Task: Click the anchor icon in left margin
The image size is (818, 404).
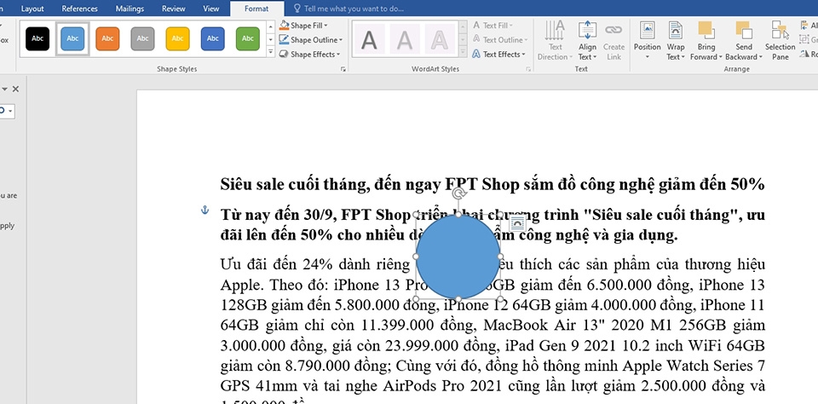Action: click(x=205, y=210)
